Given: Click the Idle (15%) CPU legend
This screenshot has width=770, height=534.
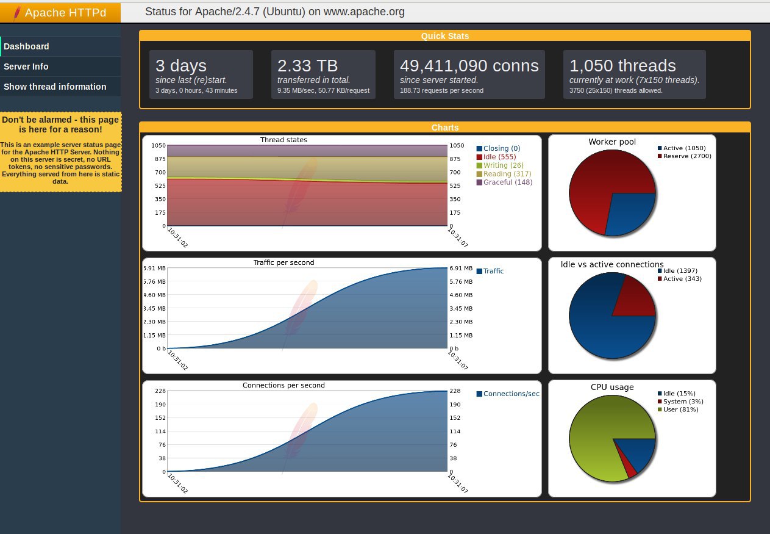Looking at the screenshot, I should [677, 393].
